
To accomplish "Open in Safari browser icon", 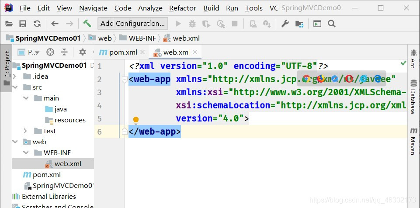I will pyautogui.click(x=335, y=79).
